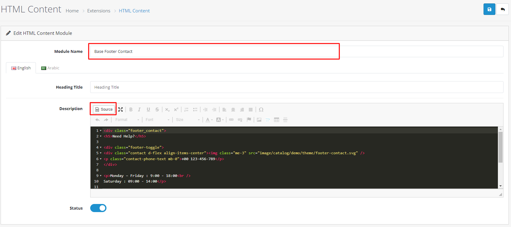The image size is (511, 227).
Task: Open the Font dropdown
Action: coord(157,120)
